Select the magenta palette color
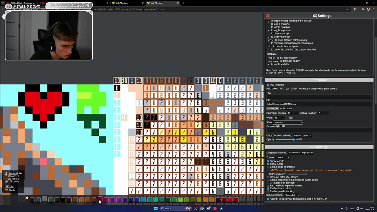This screenshot has height=212, width=377. click(106, 200)
